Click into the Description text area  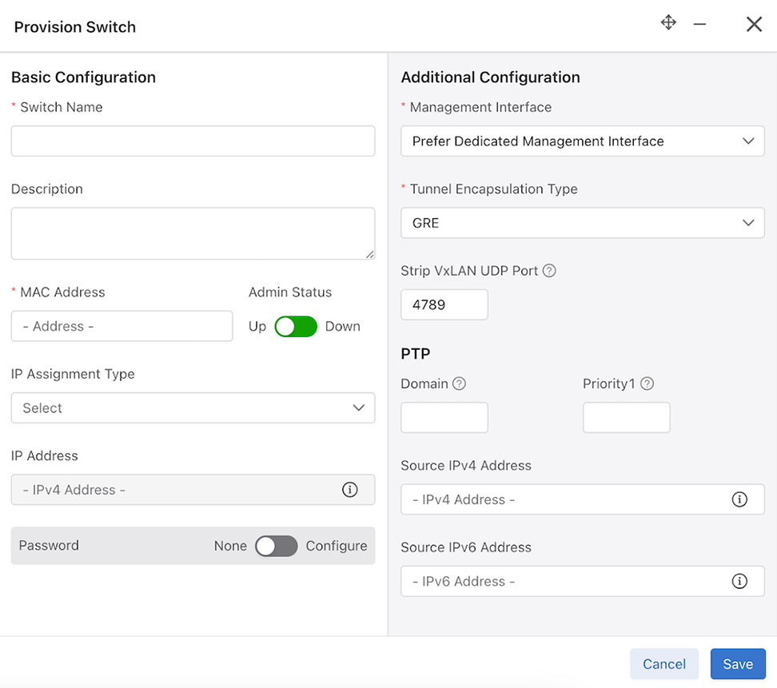click(193, 233)
